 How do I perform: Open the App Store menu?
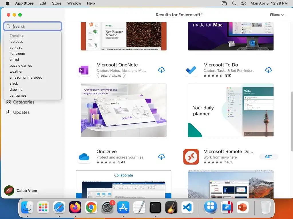(x=24, y=3)
